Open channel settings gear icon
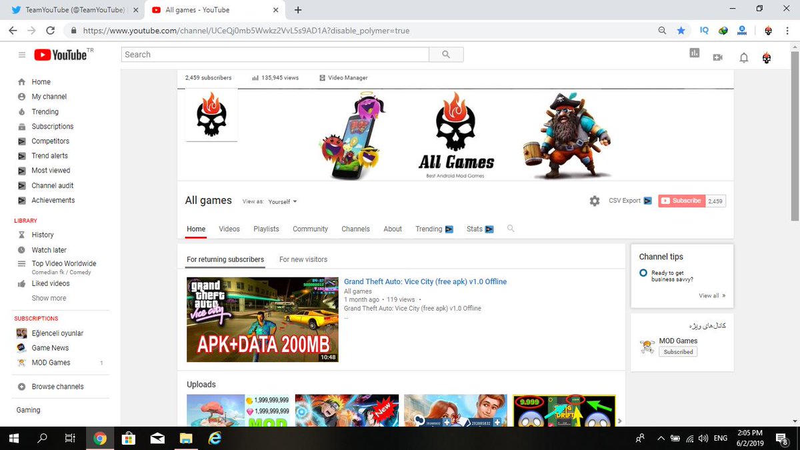800x450 pixels. [595, 201]
